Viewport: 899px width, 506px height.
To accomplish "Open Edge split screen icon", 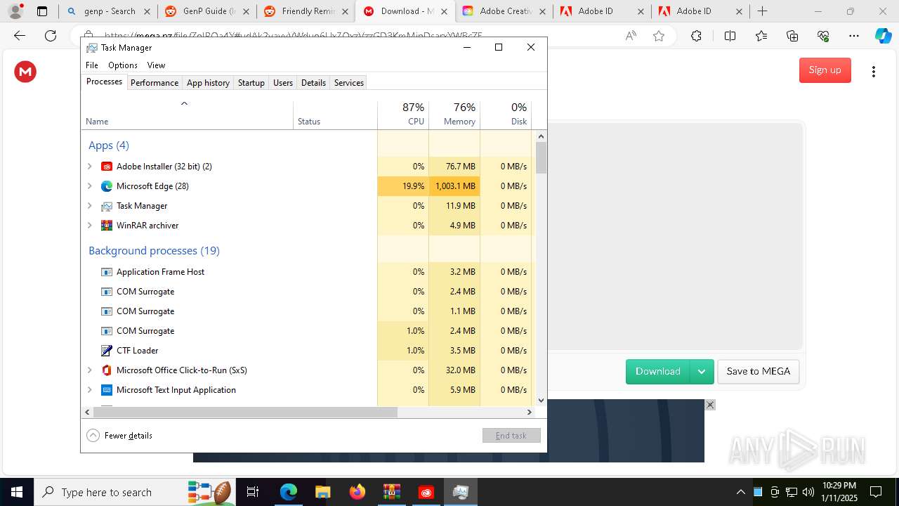I will 730,36.
